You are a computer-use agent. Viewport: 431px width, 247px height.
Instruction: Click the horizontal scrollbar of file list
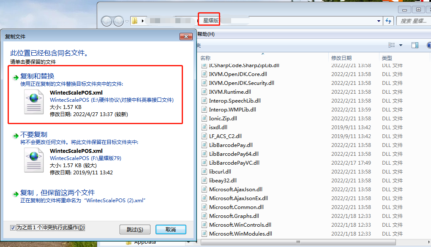[x=298, y=242]
